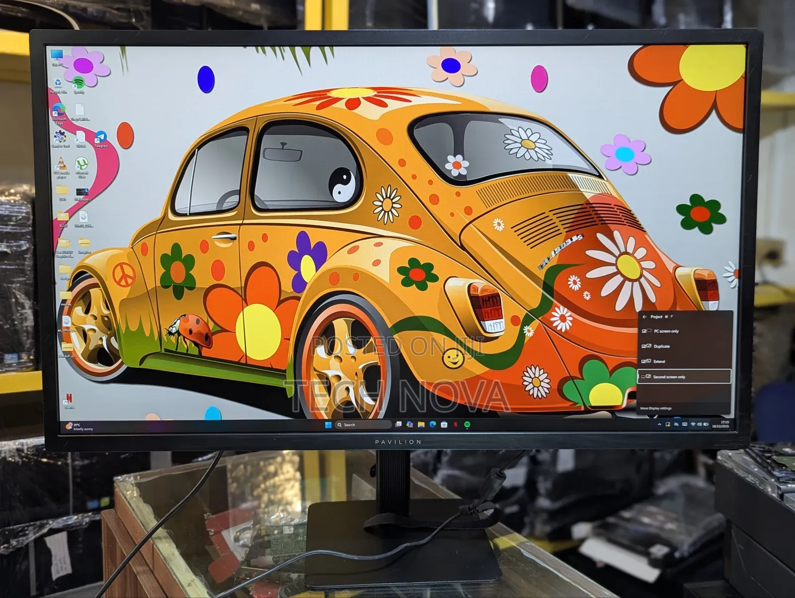Screen dimensions: 795x598
Task: Choose Duplicate projection mode
Action: click(684, 346)
